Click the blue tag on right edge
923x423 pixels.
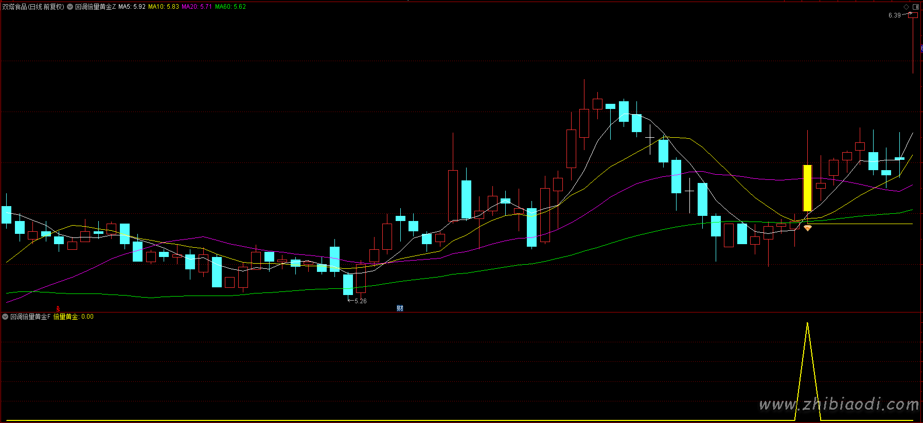tap(921, 48)
